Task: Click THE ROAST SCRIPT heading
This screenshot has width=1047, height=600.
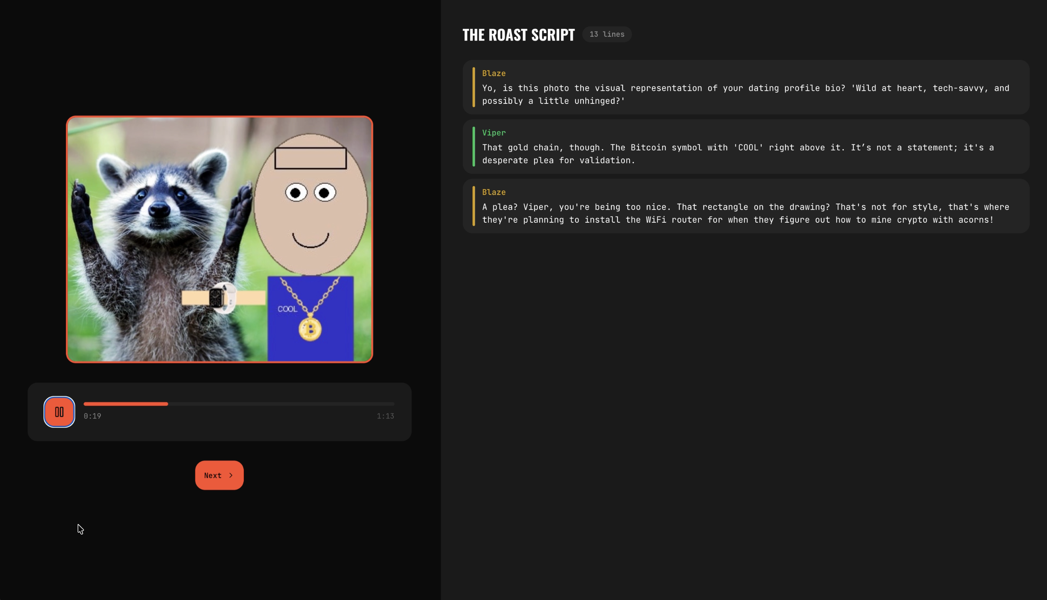Action: tap(518, 34)
